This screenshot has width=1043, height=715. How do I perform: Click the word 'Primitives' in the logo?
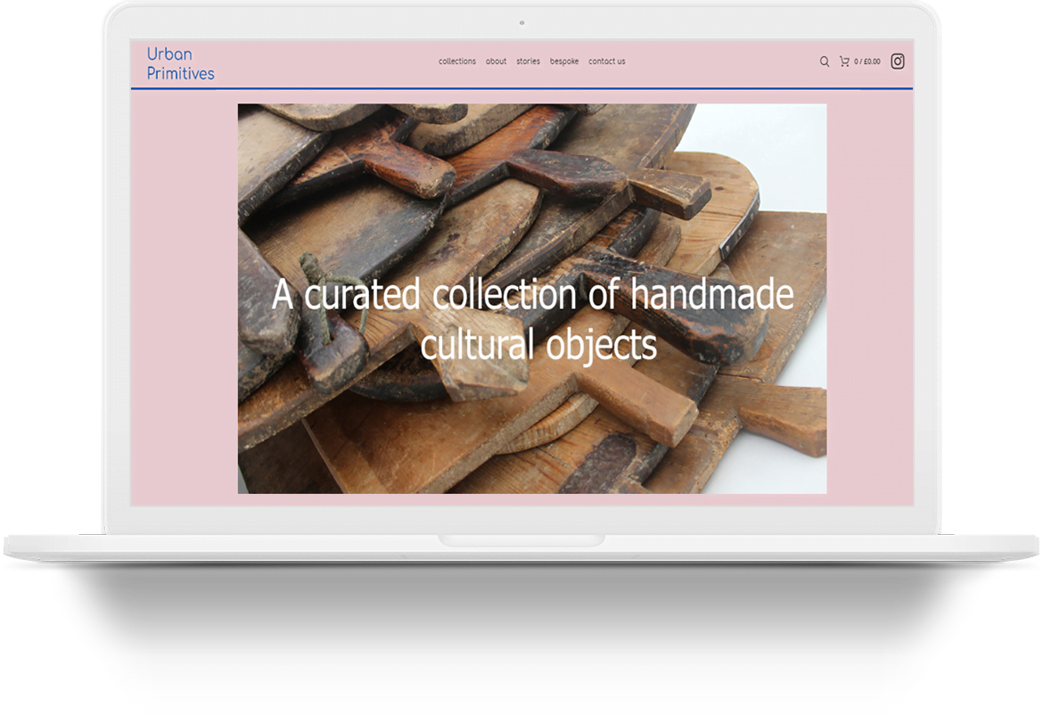(180, 73)
